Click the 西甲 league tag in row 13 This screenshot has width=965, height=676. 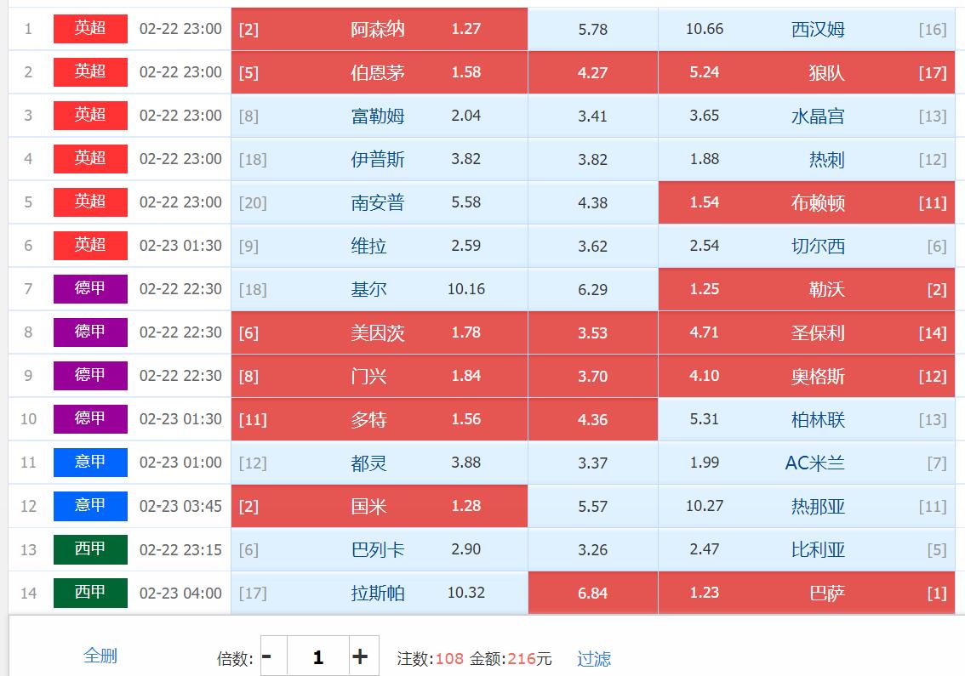click(90, 548)
